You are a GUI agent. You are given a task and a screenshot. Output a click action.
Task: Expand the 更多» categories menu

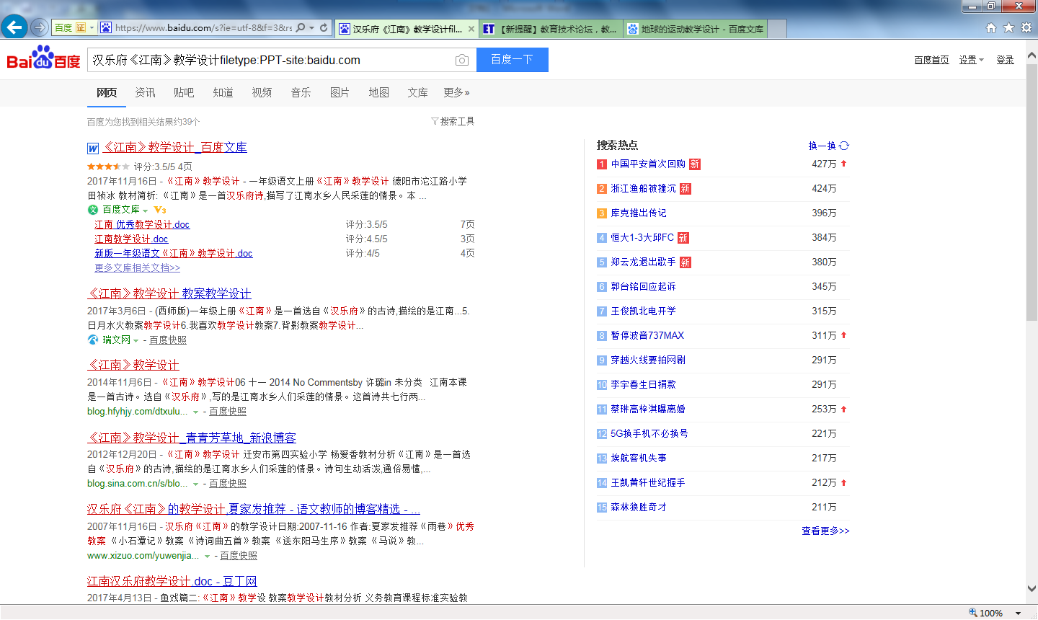pyautogui.click(x=456, y=92)
